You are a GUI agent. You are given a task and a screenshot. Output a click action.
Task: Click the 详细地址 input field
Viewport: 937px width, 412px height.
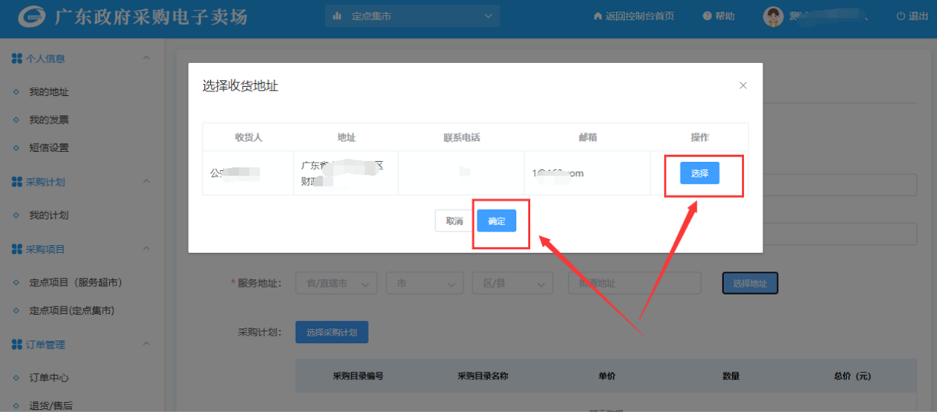[634, 284]
